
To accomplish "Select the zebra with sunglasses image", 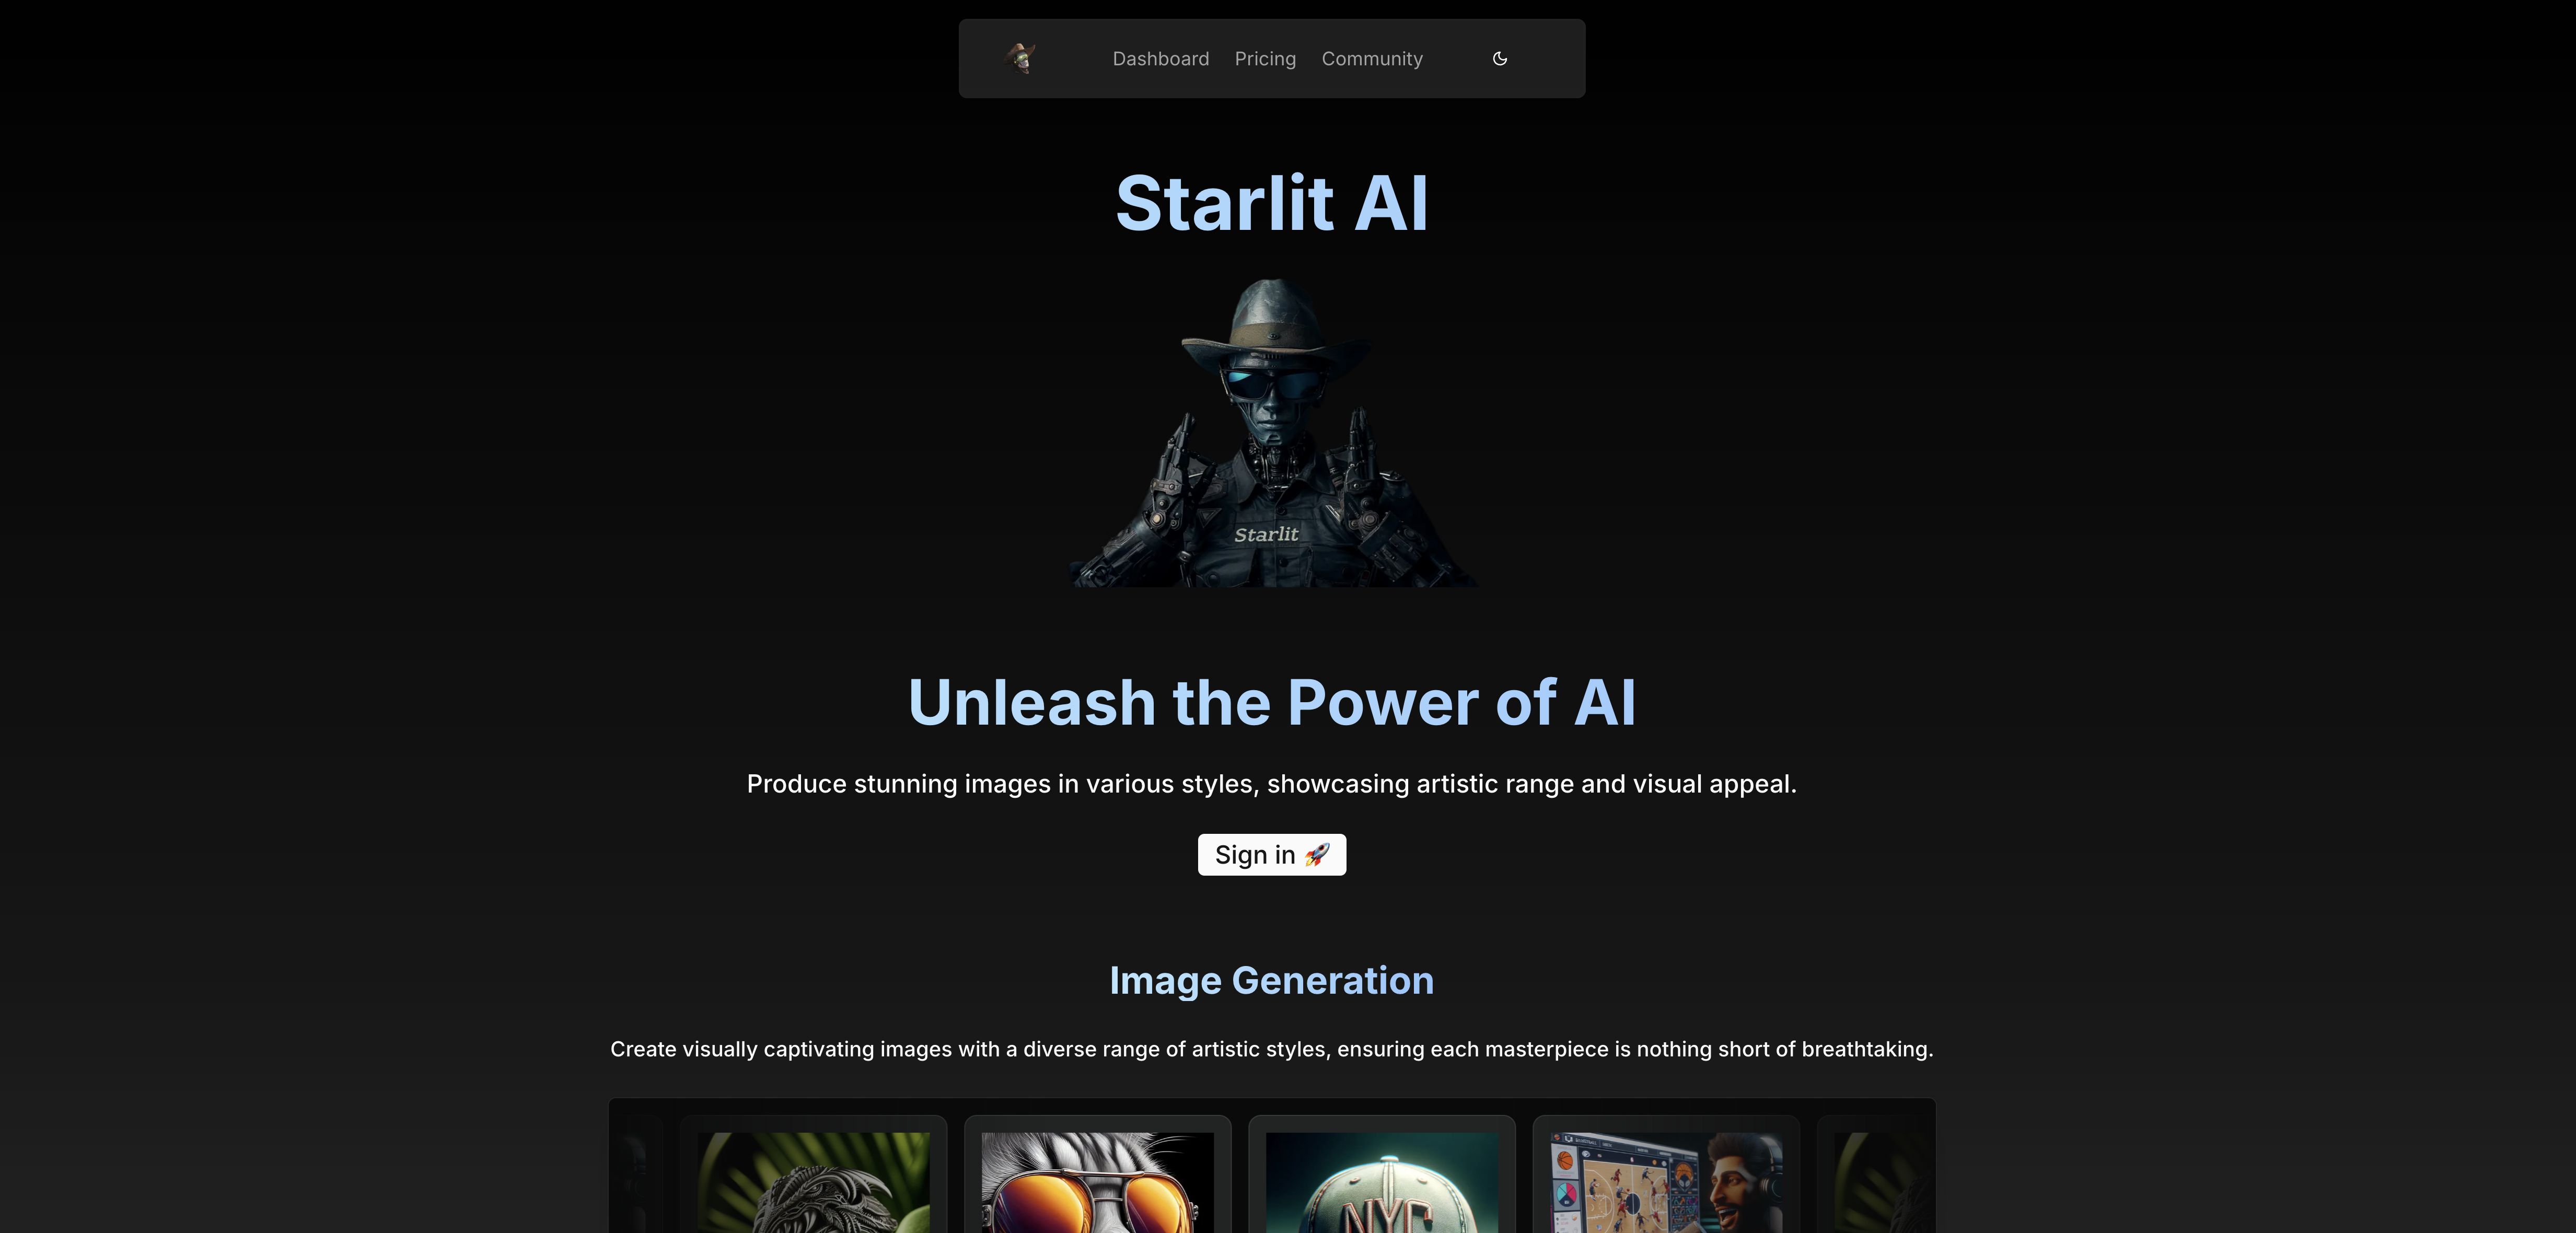I will (x=1097, y=1182).
